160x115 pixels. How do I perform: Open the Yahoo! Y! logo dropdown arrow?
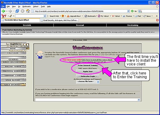(8, 16)
